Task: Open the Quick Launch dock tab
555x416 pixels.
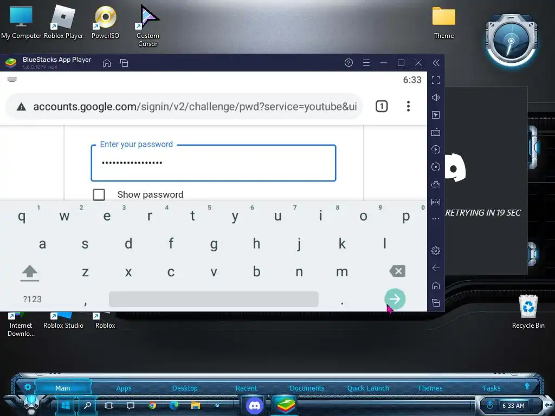Action: point(368,388)
